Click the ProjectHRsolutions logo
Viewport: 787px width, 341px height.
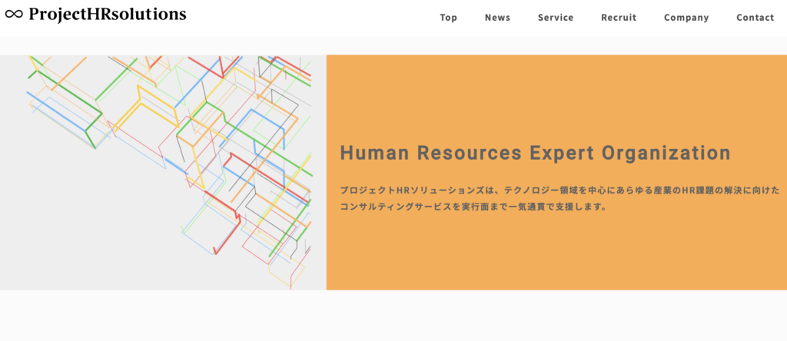click(95, 15)
